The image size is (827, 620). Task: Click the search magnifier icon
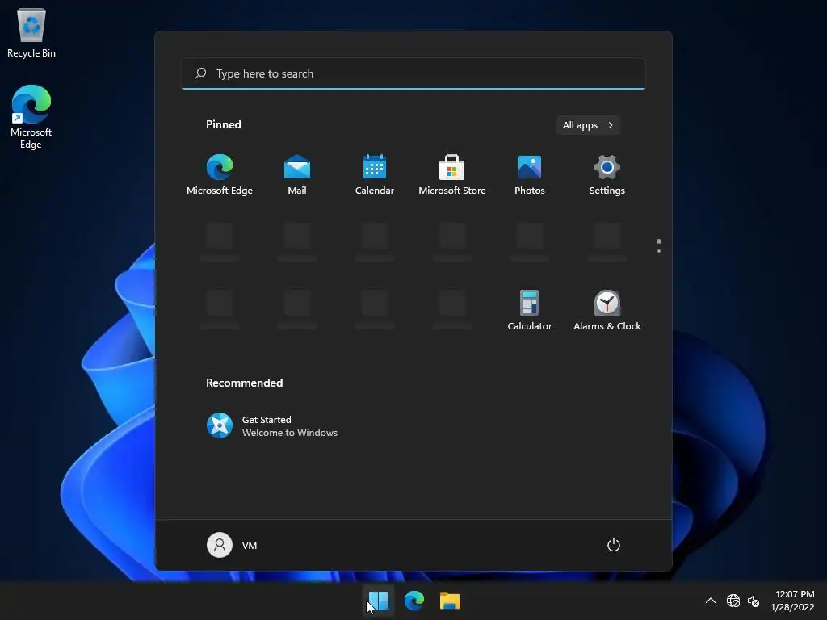pyautogui.click(x=200, y=73)
